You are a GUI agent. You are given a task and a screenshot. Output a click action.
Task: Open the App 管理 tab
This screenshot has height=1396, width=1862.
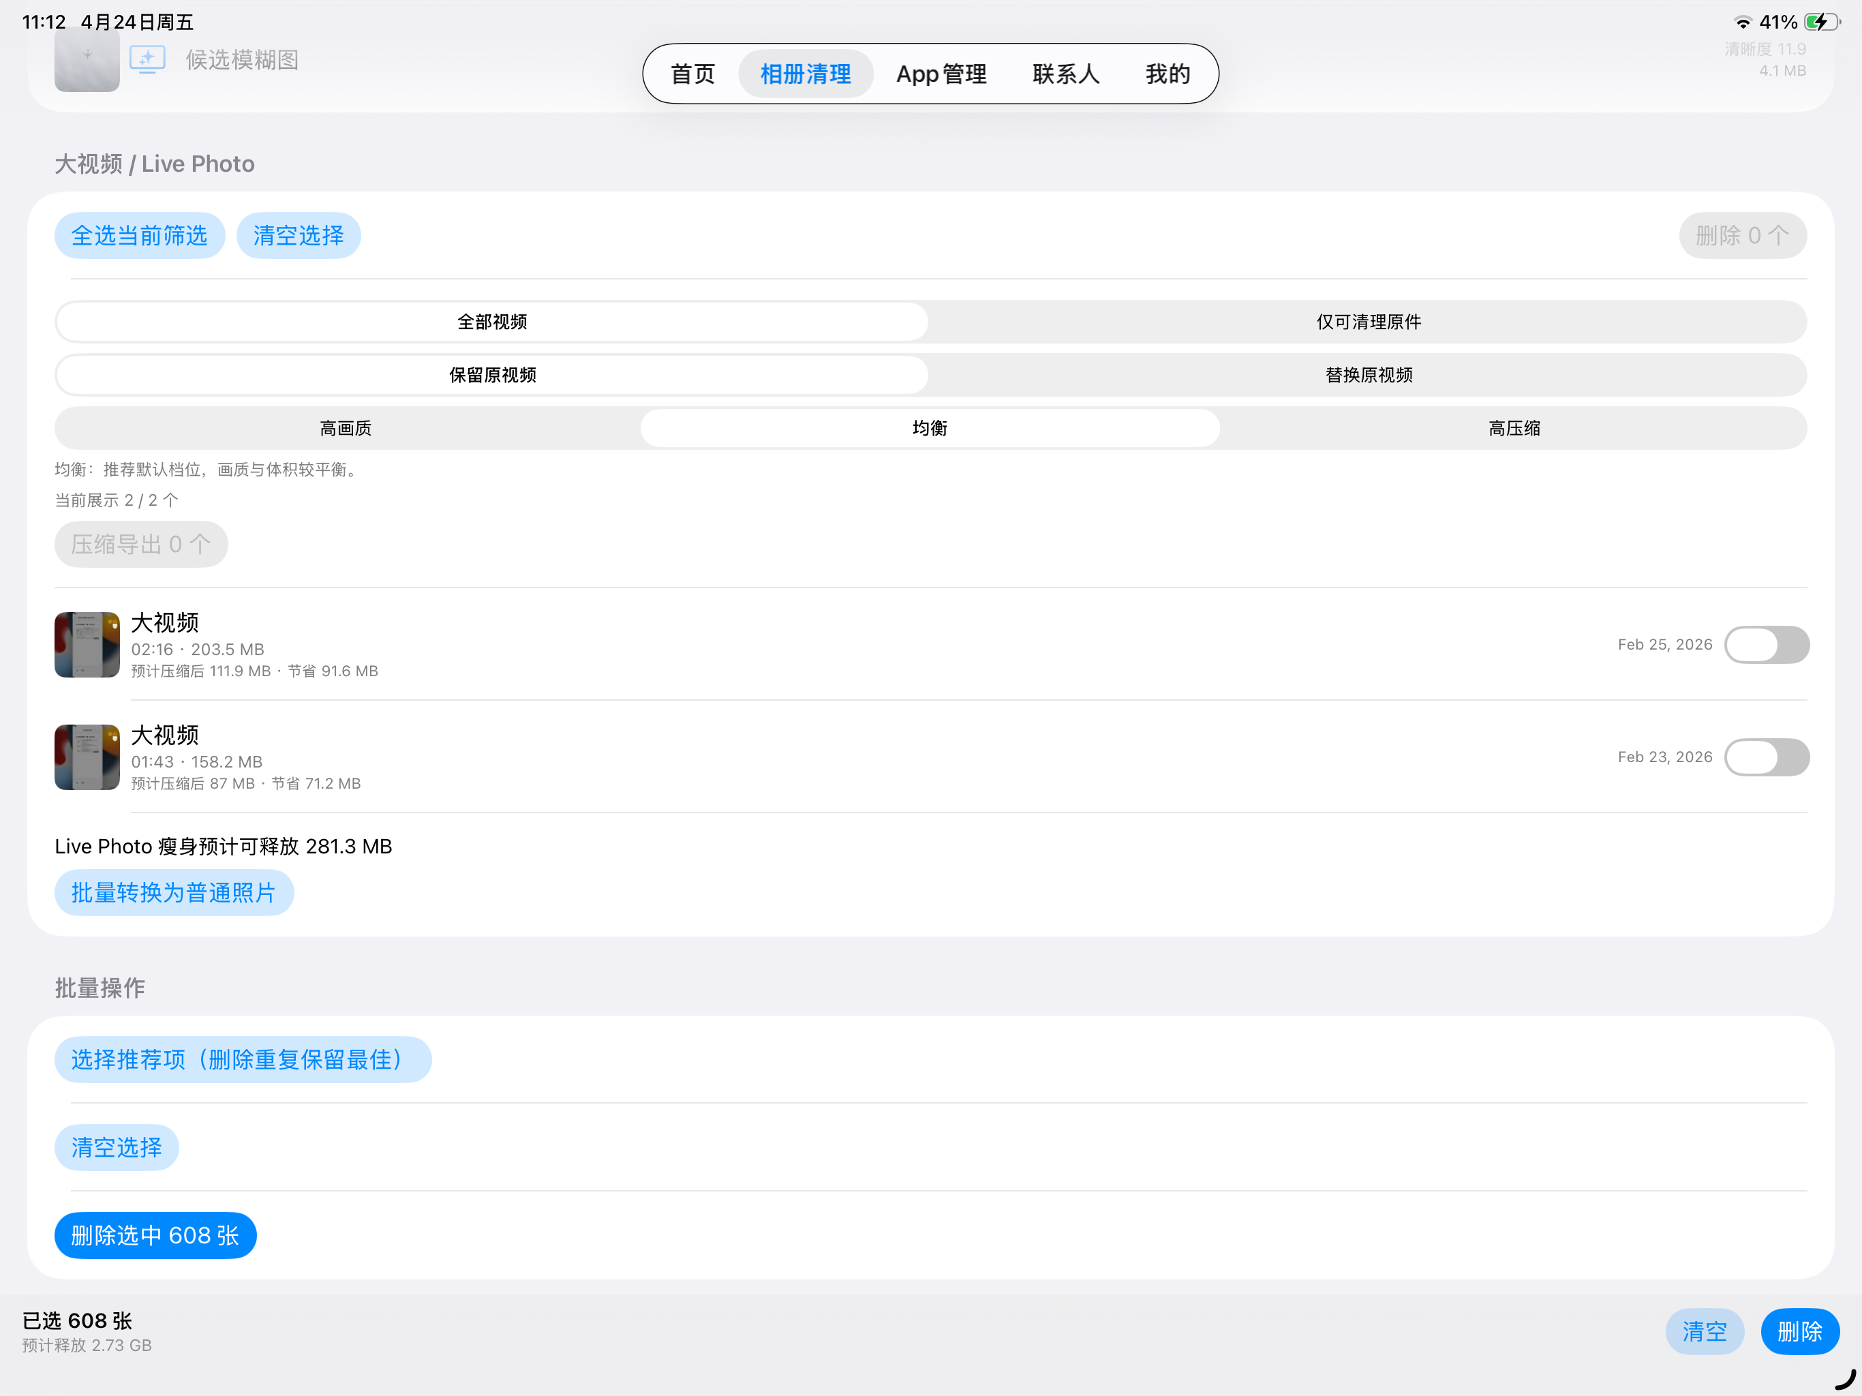click(941, 74)
